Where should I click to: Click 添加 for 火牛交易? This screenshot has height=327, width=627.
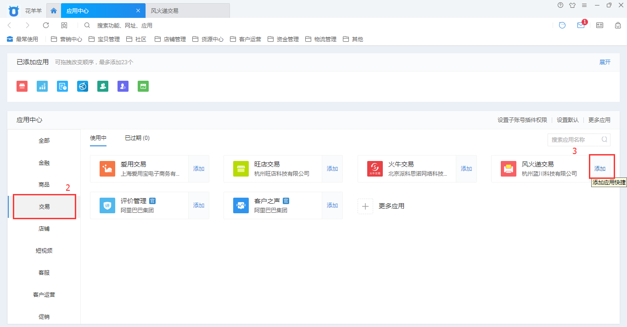point(466,169)
